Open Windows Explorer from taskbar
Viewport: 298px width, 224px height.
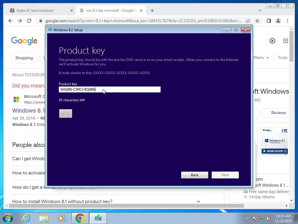(44, 218)
